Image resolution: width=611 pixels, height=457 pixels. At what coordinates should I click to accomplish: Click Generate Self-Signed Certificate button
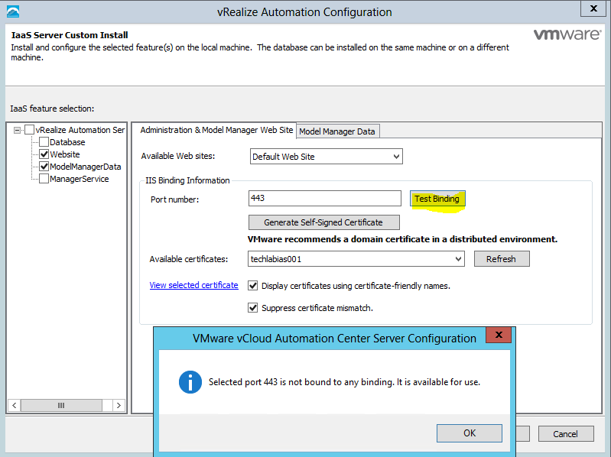323,222
